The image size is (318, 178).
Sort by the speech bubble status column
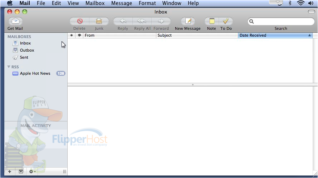[x=79, y=35]
